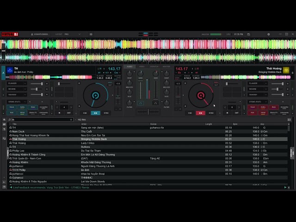Open deck A FLANGER effect dropdown

tap(17, 83)
